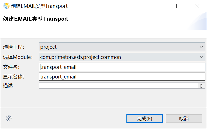Click the 选择工程 label
The height and width of the screenshot is (129, 207).
14,47
